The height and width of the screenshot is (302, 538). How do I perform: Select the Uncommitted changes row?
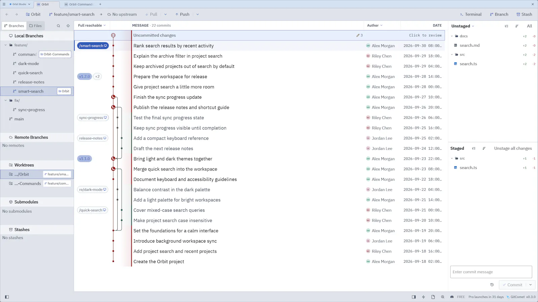point(259,35)
